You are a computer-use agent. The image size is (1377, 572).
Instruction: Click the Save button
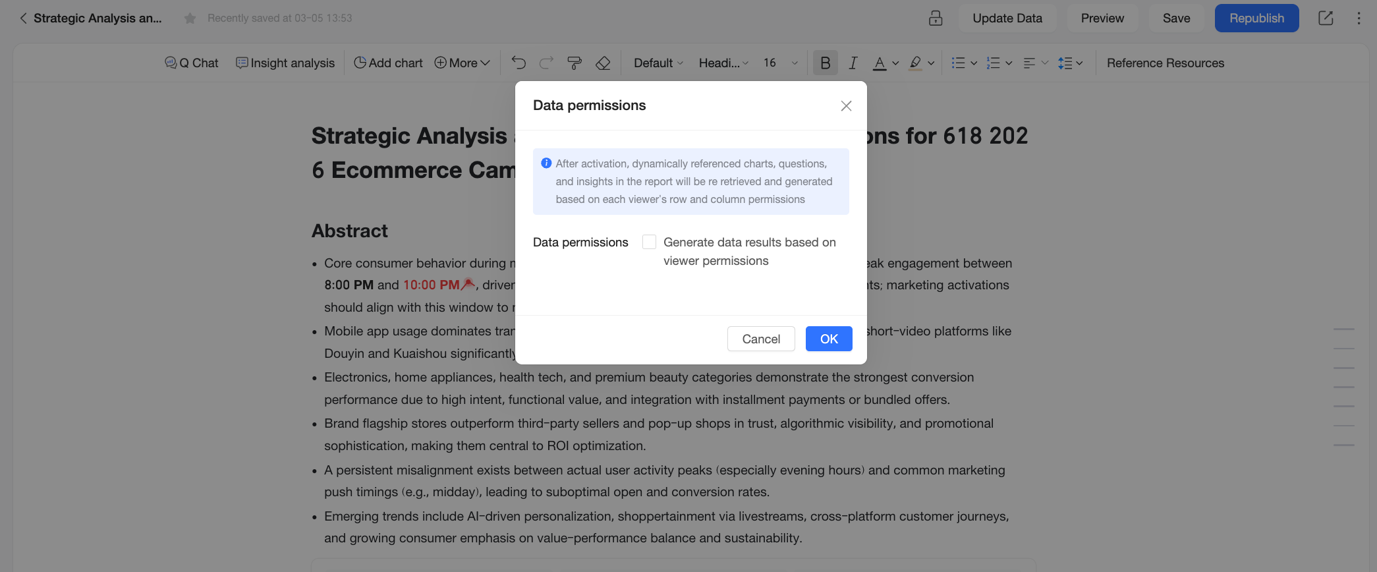[1176, 18]
